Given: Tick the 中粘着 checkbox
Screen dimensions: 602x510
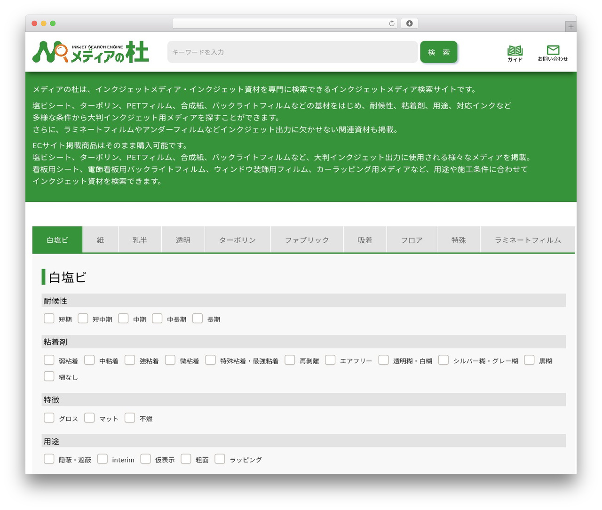Looking at the screenshot, I should tap(89, 360).
